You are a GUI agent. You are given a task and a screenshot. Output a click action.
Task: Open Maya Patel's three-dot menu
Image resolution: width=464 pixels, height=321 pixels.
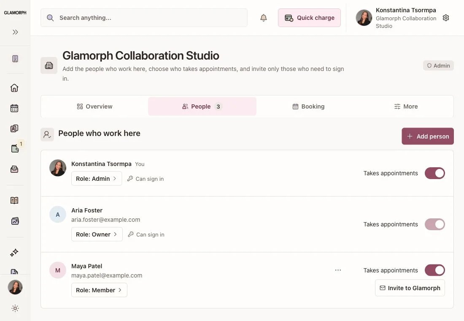[x=338, y=270]
